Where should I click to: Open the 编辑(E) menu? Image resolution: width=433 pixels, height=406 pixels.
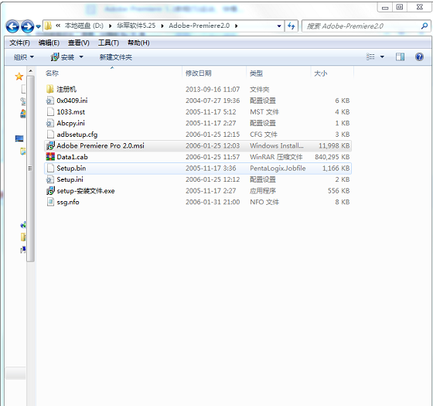(49, 43)
